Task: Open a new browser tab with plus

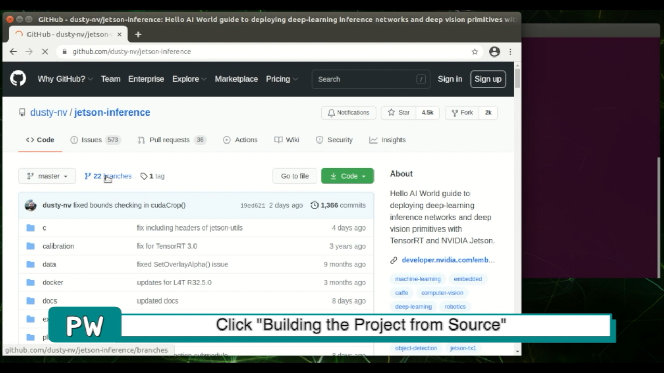Action: click(138, 34)
